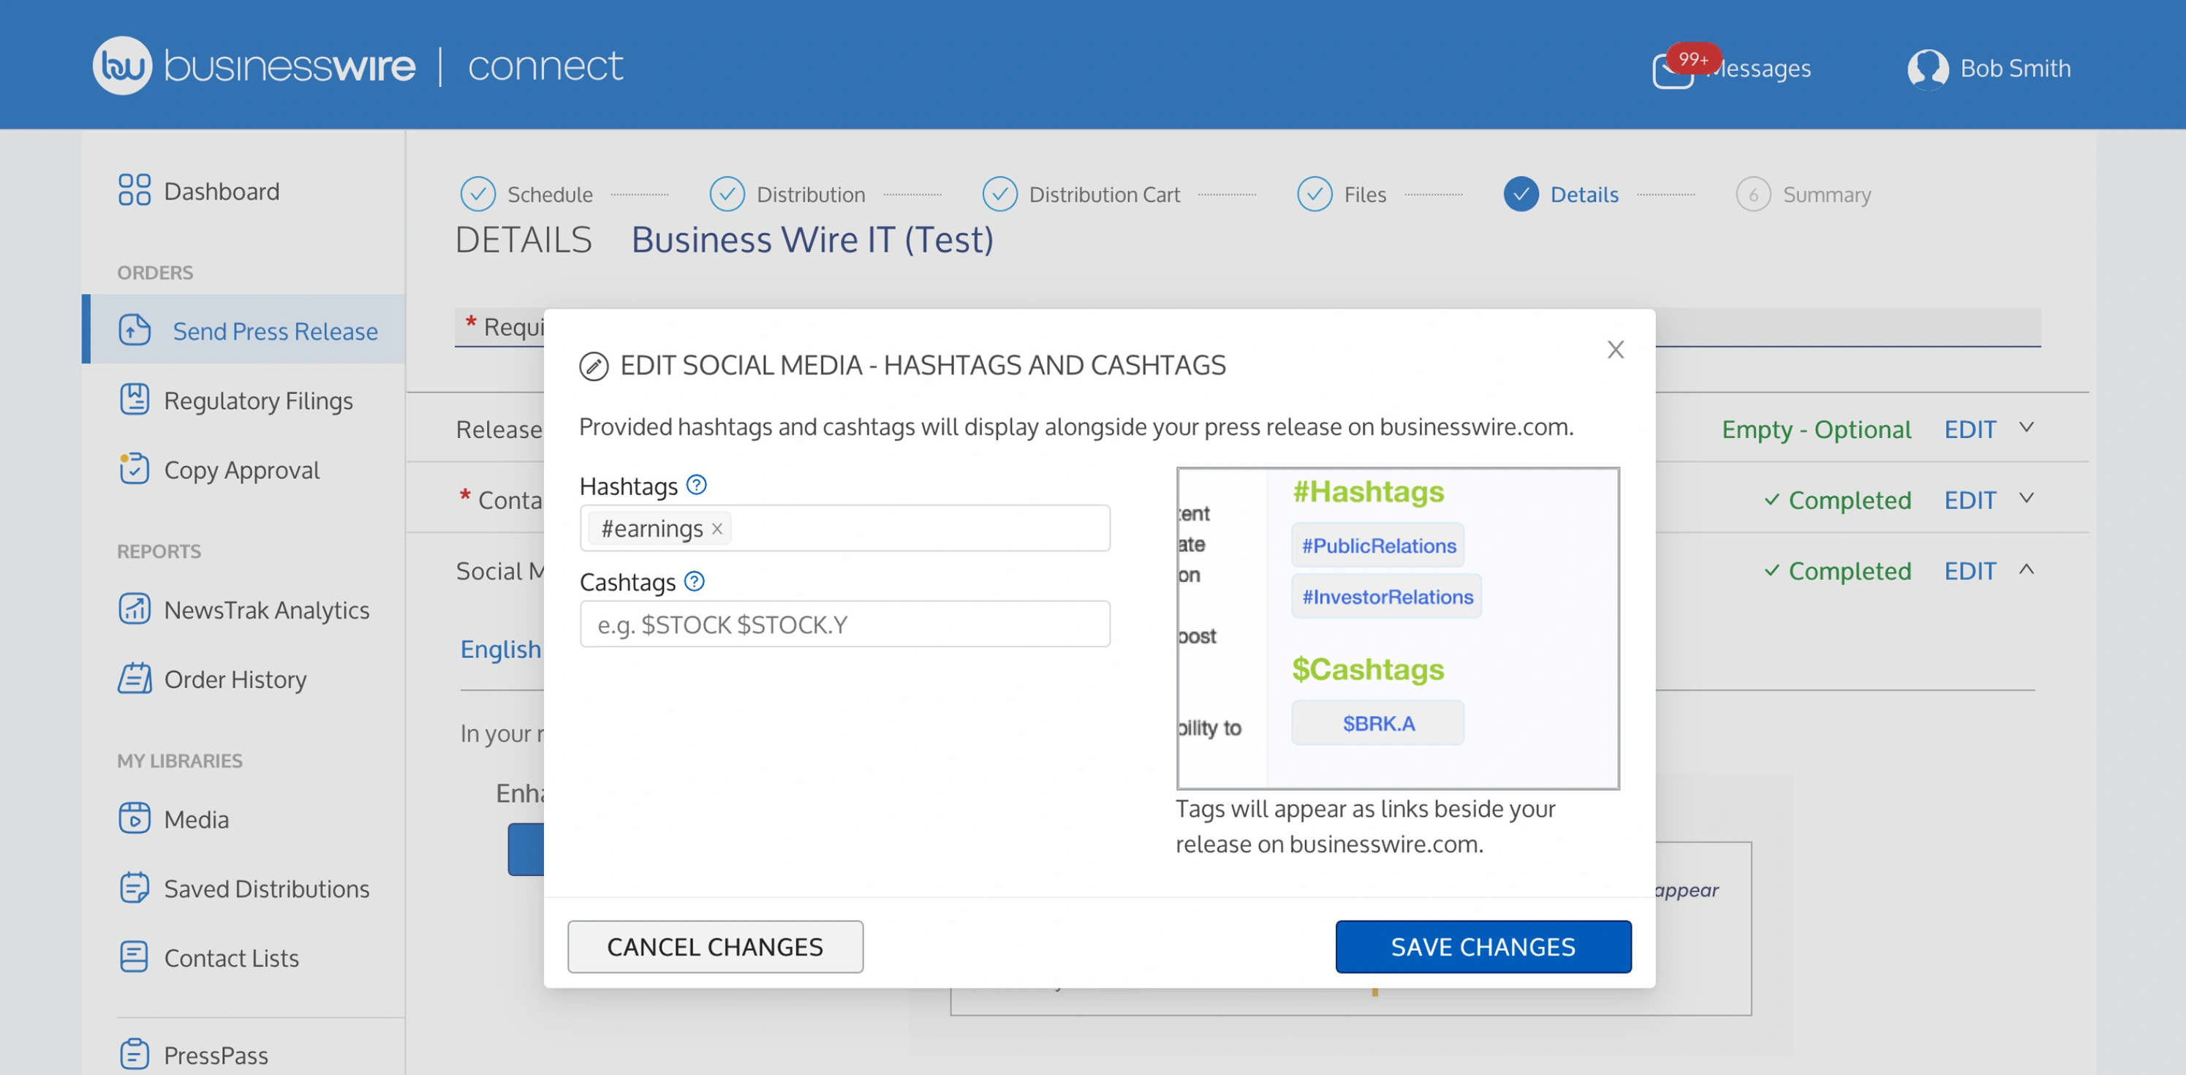Click the PressPass icon
Image resolution: width=2186 pixels, height=1075 pixels.
pyautogui.click(x=134, y=1055)
